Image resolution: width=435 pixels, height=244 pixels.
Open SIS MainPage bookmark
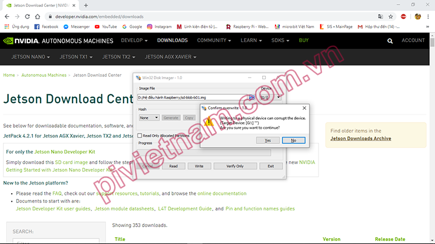336,27
